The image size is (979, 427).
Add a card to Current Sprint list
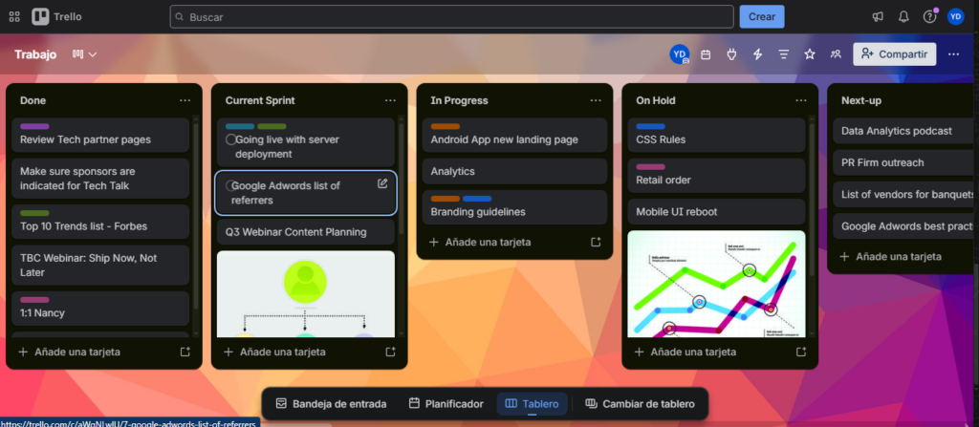(x=283, y=352)
